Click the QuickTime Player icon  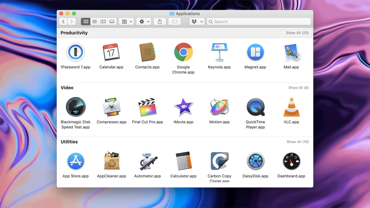click(256, 107)
